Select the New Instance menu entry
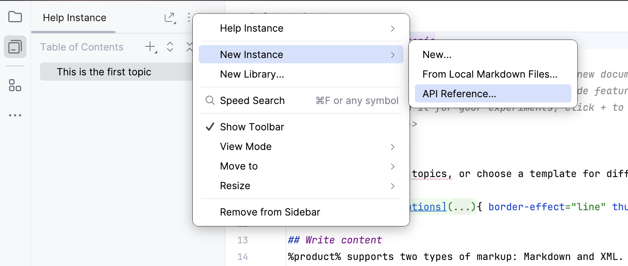 [x=301, y=55]
